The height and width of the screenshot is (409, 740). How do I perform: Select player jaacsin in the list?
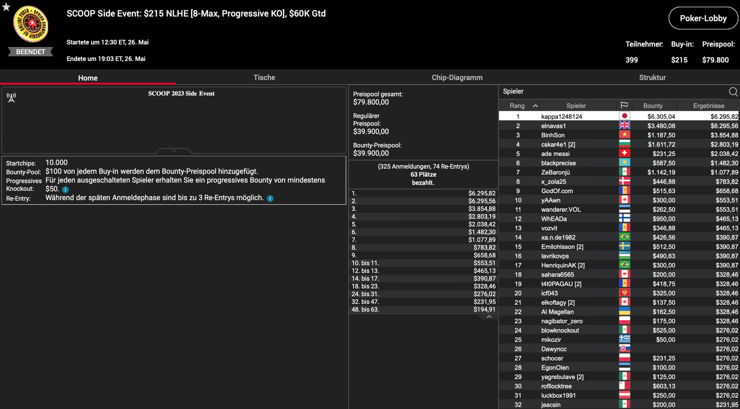619,404
